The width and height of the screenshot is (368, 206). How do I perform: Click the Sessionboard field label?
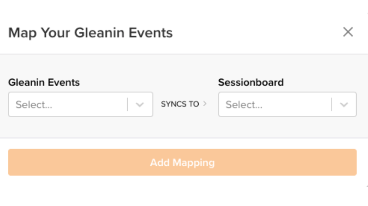coord(251,82)
